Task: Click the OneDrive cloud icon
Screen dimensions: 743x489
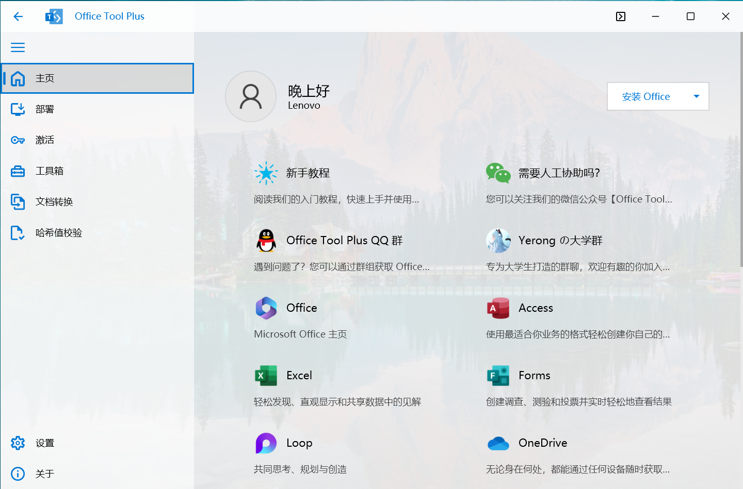Action: coord(498,443)
